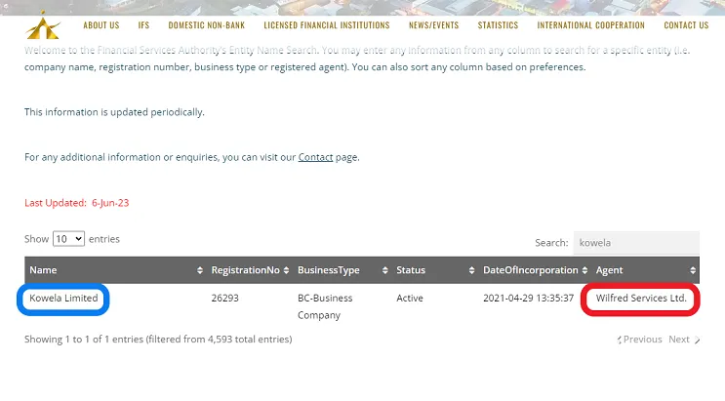Click the Status column header label
The image size is (725, 401).
click(x=411, y=270)
